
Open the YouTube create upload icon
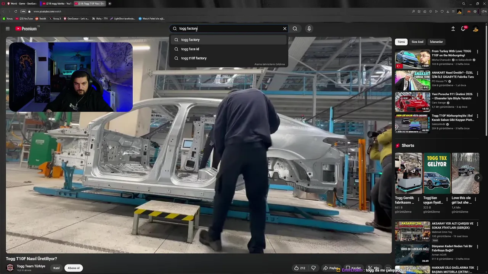pos(453,29)
